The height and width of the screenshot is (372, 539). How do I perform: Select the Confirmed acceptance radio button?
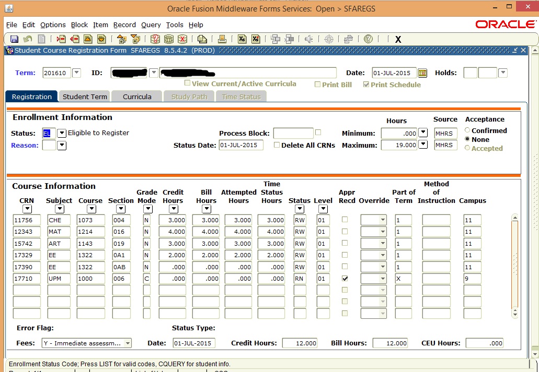click(x=467, y=130)
